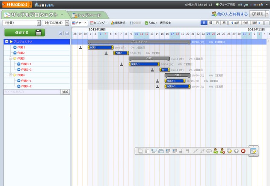
Task: Click the indent task icon in floating toolbar
Action: click(x=168, y=151)
